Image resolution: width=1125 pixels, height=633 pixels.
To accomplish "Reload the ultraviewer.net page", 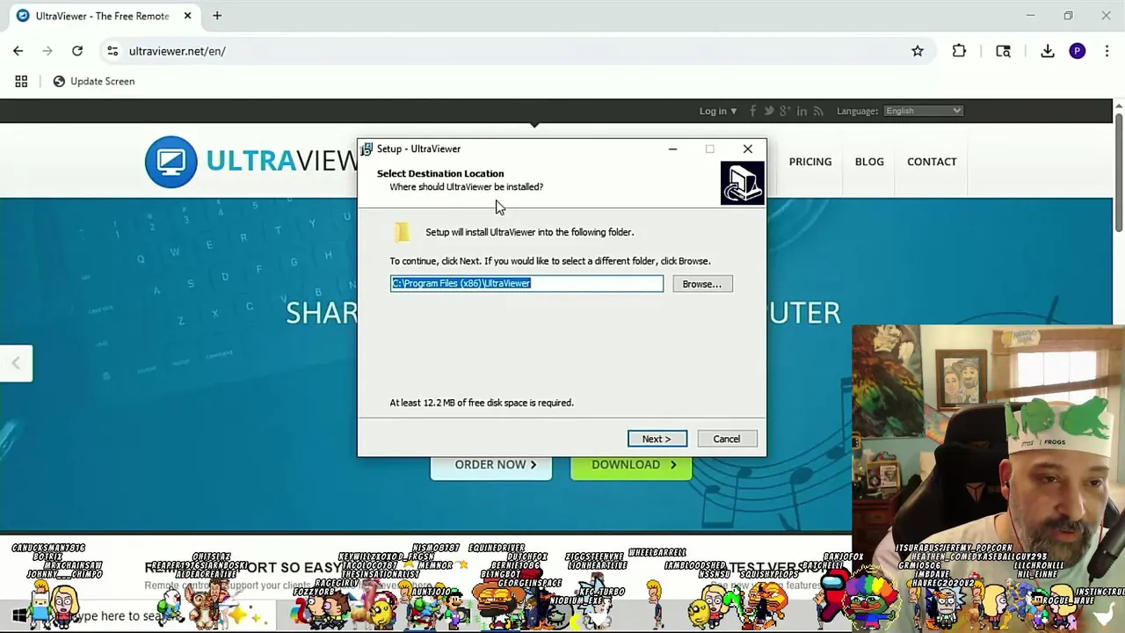I will click(77, 51).
